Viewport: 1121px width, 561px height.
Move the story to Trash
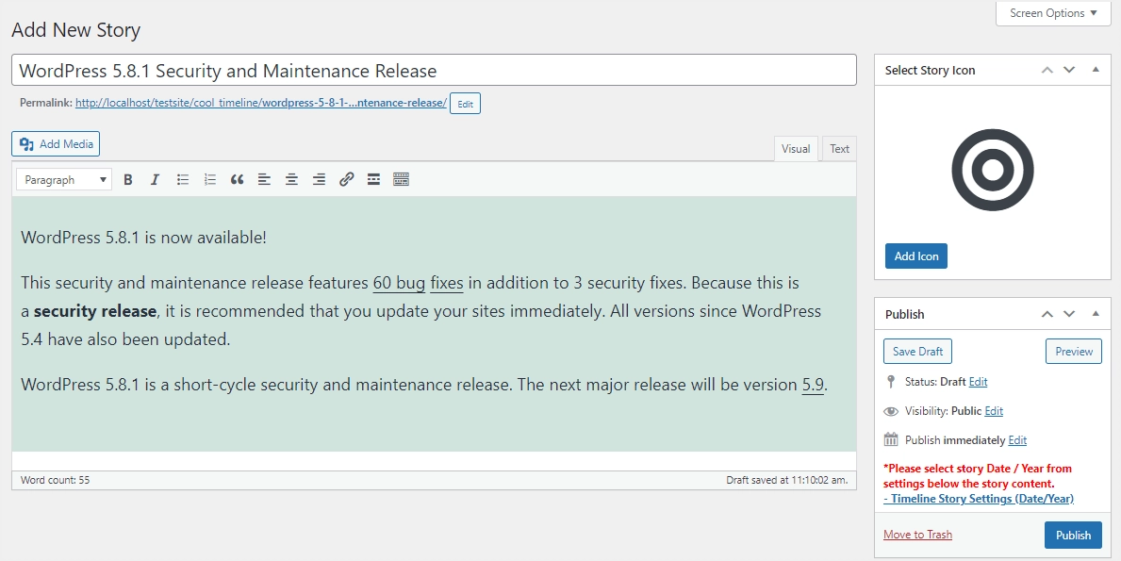pyautogui.click(x=917, y=535)
